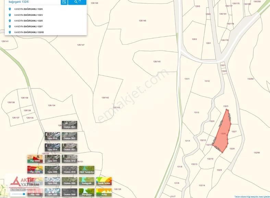270x198 pixels.
Task: Click parcel label 131/4
Action: pos(187,141)
